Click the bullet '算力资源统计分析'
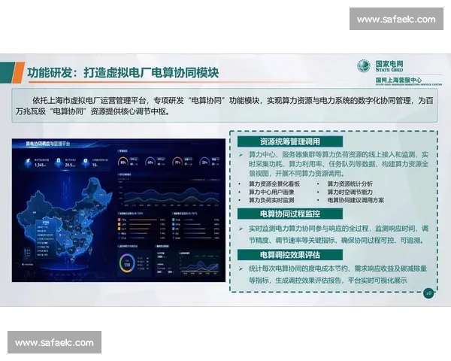The image size is (451, 361). 350,184
